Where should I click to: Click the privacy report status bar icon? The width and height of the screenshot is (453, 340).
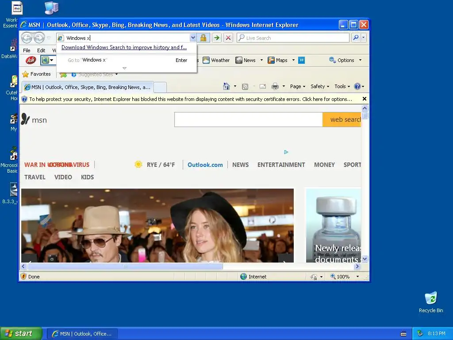314,277
